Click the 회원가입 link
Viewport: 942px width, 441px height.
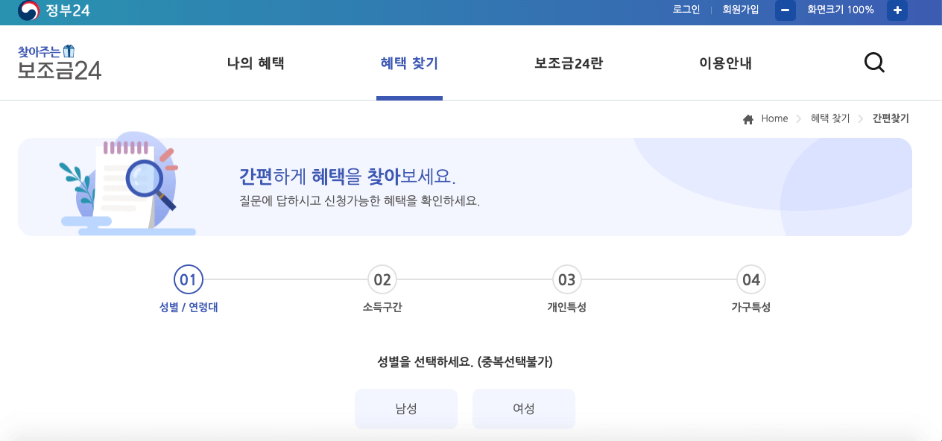(x=739, y=10)
